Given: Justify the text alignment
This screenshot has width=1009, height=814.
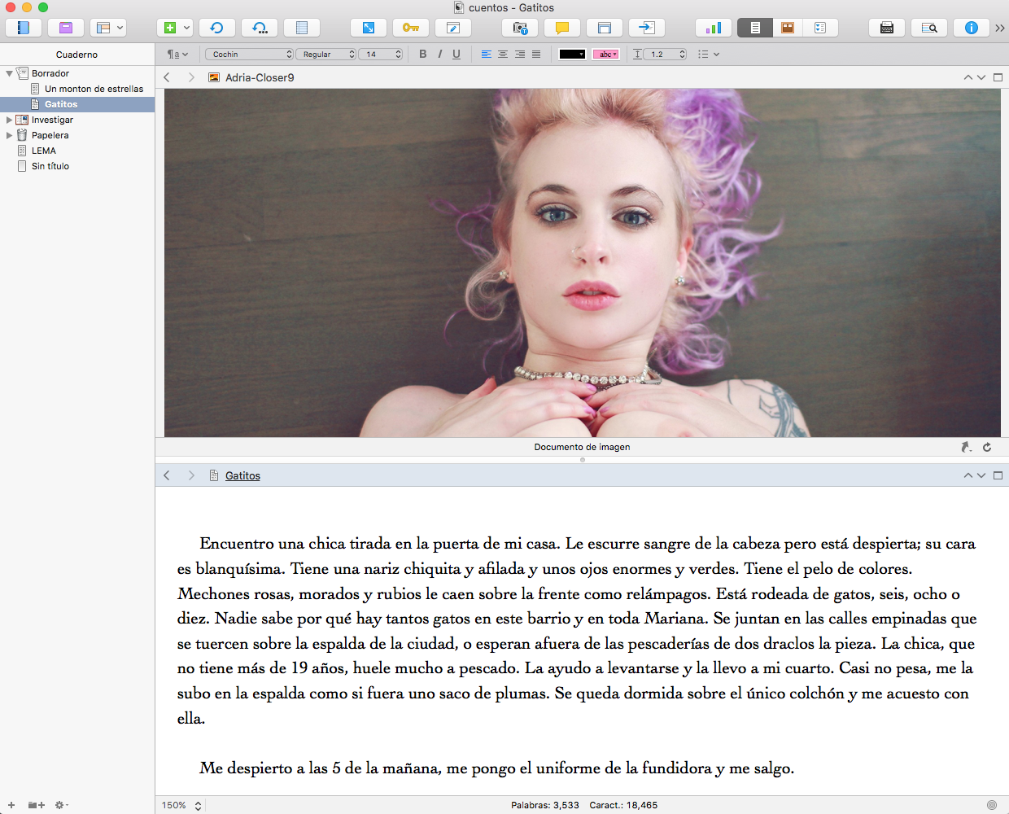Looking at the screenshot, I should [536, 55].
